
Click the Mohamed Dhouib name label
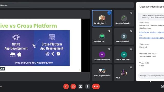102,60
